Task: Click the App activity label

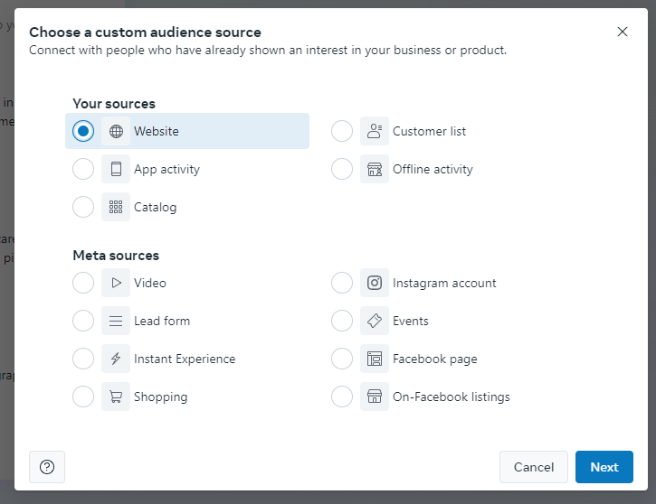Action: (x=166, y=169)
